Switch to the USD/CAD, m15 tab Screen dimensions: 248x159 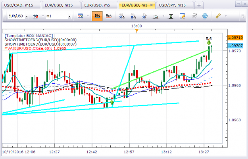point(21,5)
